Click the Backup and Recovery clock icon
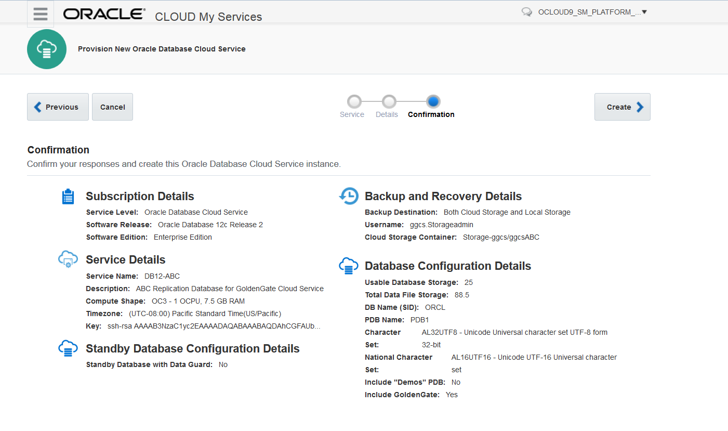728x431 pixels. tap(349, 196)
